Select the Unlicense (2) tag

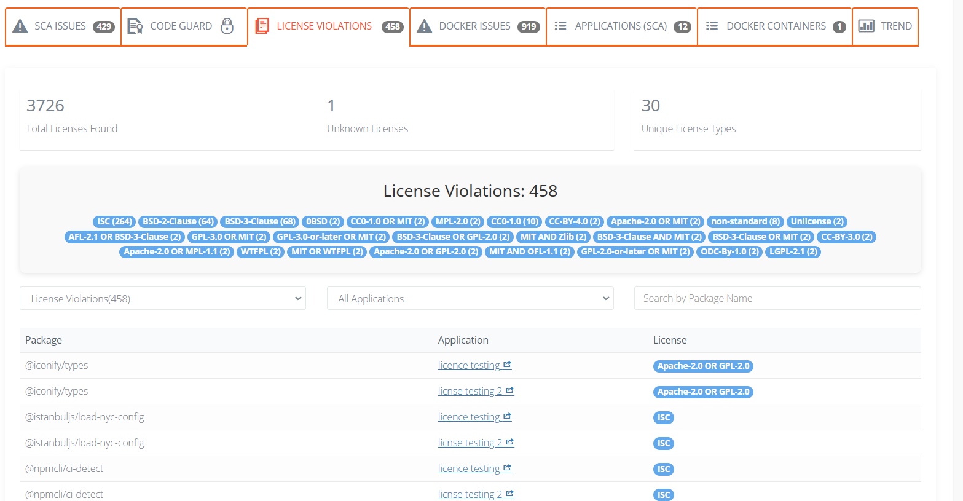pos(817,221)
